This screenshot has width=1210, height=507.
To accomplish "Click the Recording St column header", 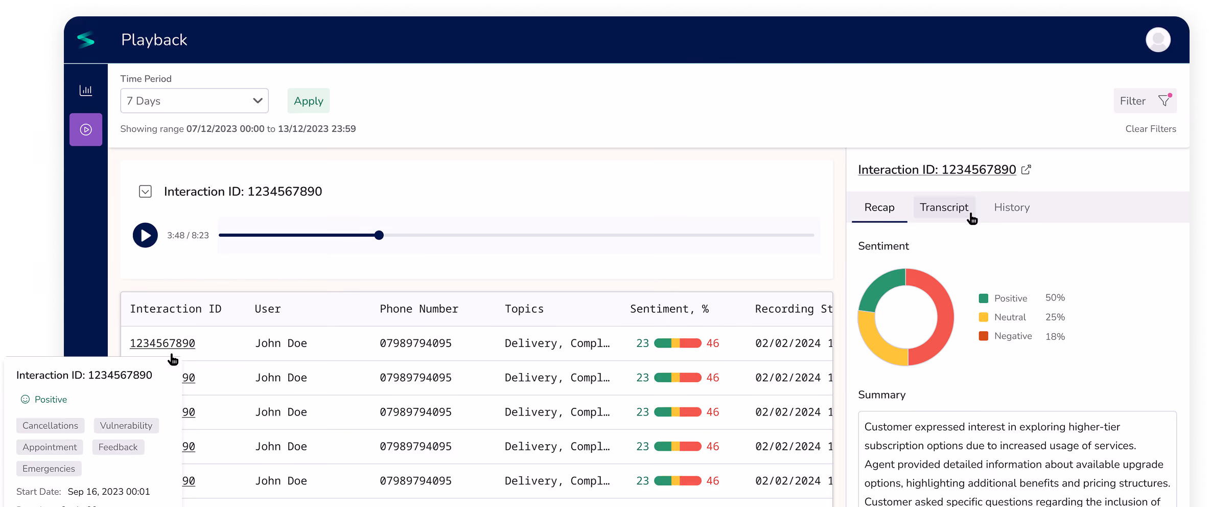I will 794,309.
